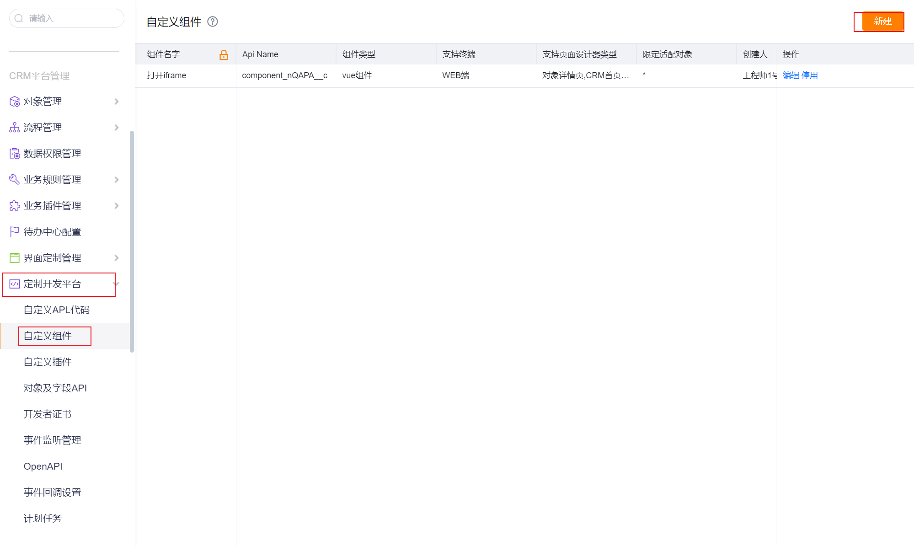Image resolution: width=914 pixels, height=546 pixels.
Task: Click the 待办中心配置 flag icon
Action: (15, 232)
